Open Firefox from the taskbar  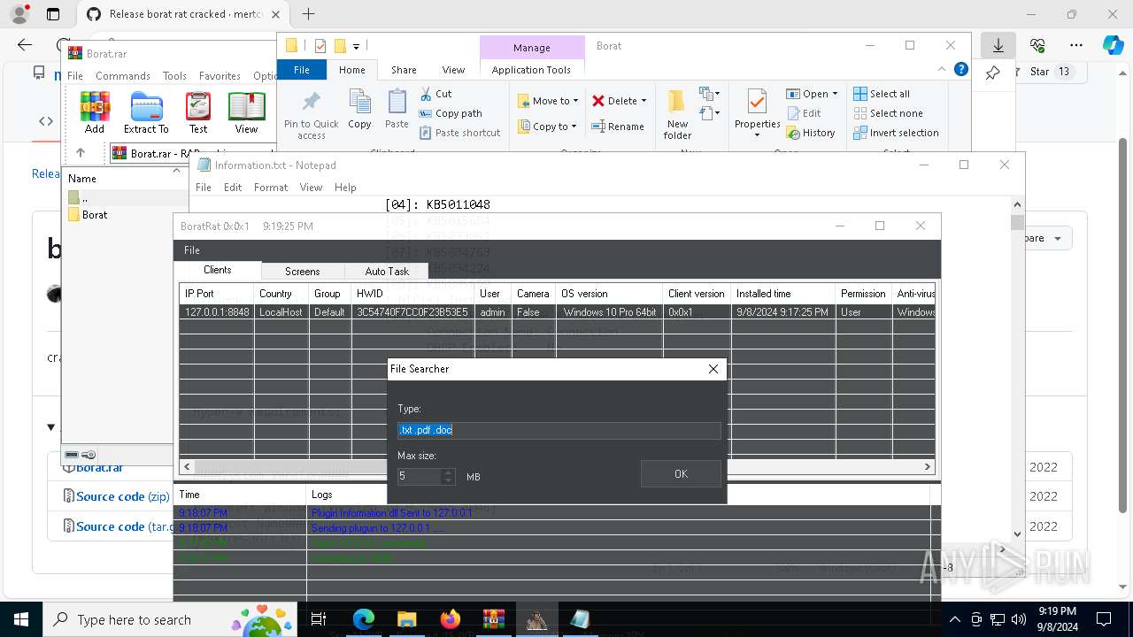click(450, 619)
